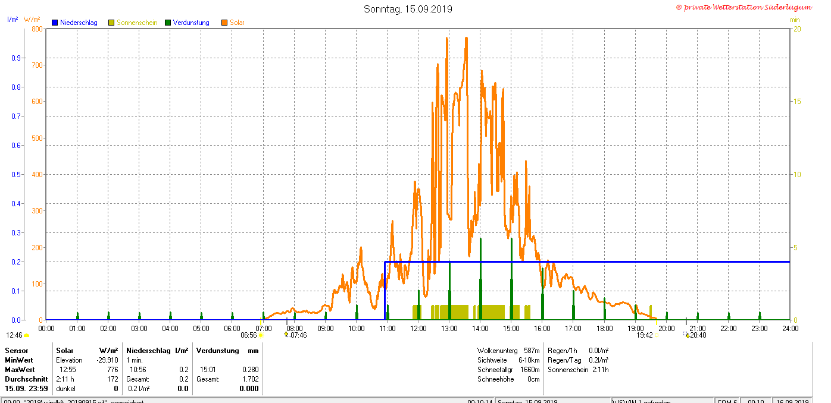Click the orange Solar legend swatch
This screenshot has width=831, height=403.
pyautogui.click(x=224, y=23)
